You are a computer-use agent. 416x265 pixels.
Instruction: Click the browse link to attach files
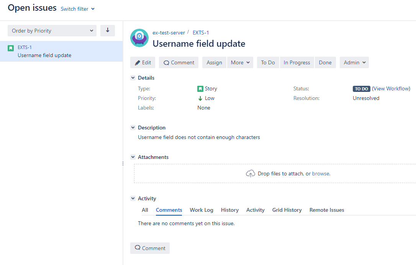[x=321, y=173]
